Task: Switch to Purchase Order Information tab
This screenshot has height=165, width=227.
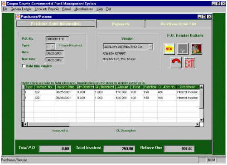Action: [56, 24]
